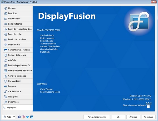The image size is (158, 121).
Task: Click the Windows 7 (SP1) build text
Action: click(x=137, y=99)
